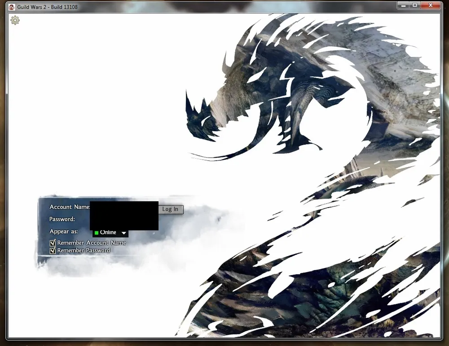This screenshot has height=346, width=449.
Task: Maximize the Guild Wars 2 launcher window
Action: tap(414, 5)
